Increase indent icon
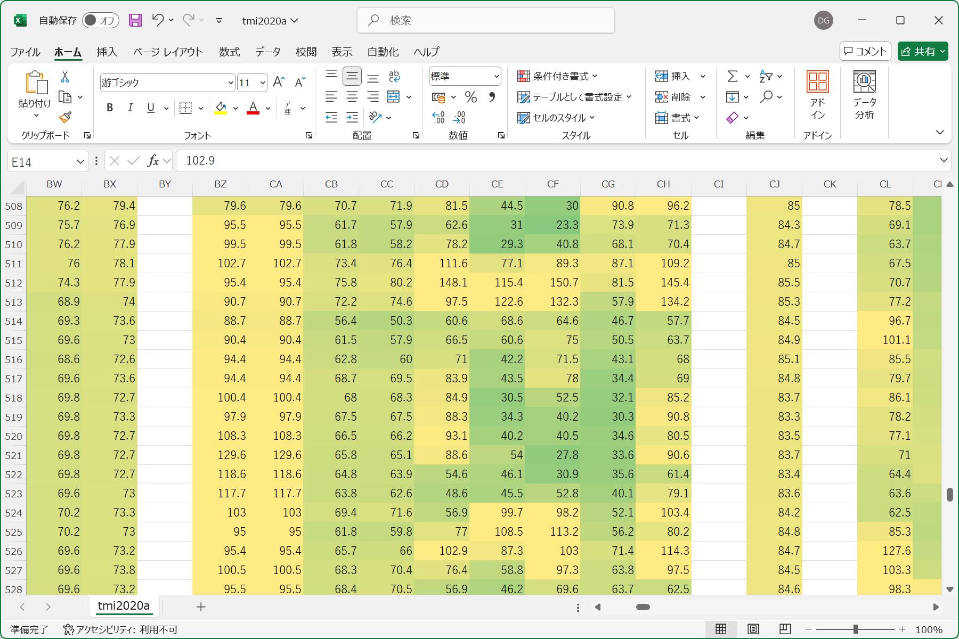Viewport: 959px width, 639px height. (x=352, y=117)
